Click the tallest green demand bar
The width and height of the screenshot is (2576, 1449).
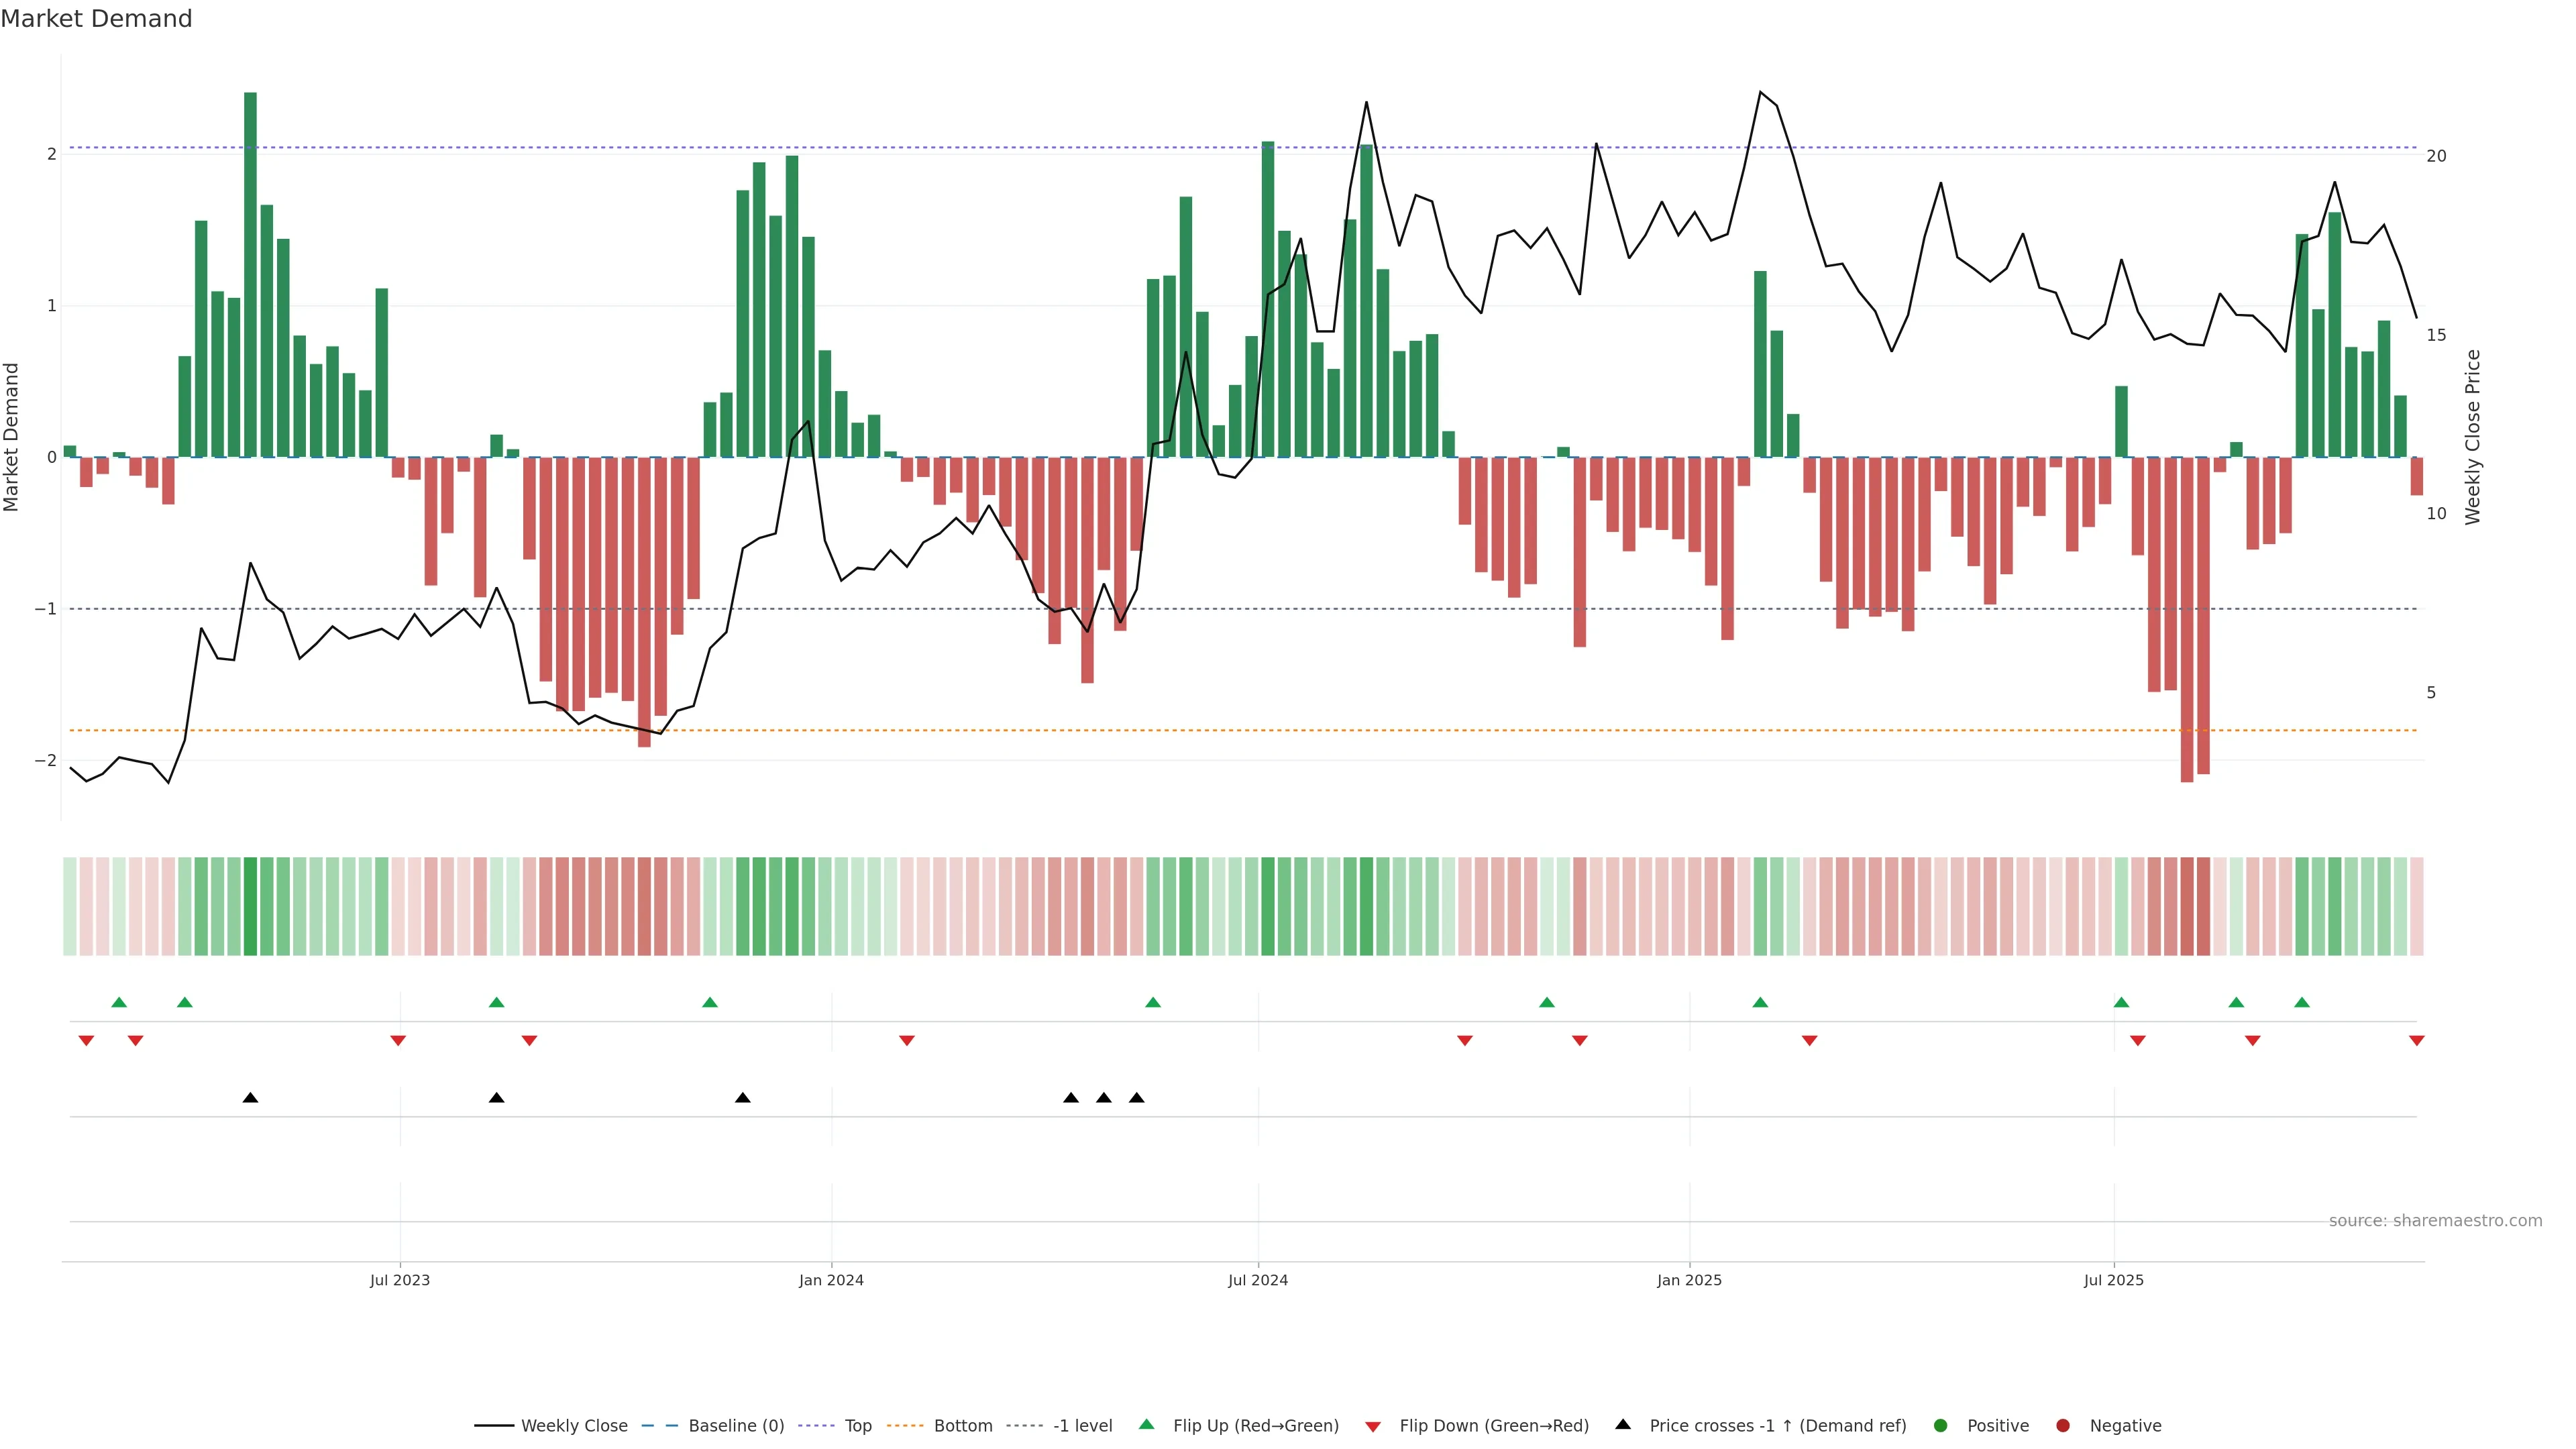click(x=250, y=275)
